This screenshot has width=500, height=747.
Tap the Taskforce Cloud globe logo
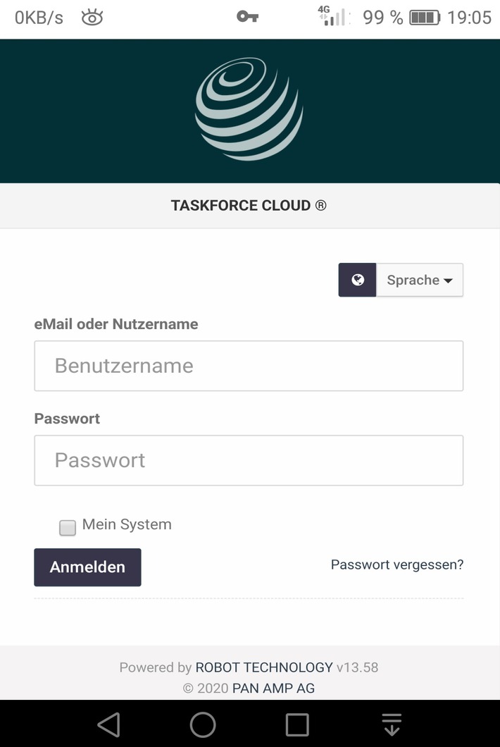point(249,109)
